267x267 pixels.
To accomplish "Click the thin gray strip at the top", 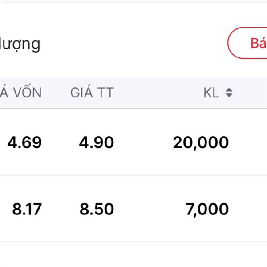I will pos(133,2).
